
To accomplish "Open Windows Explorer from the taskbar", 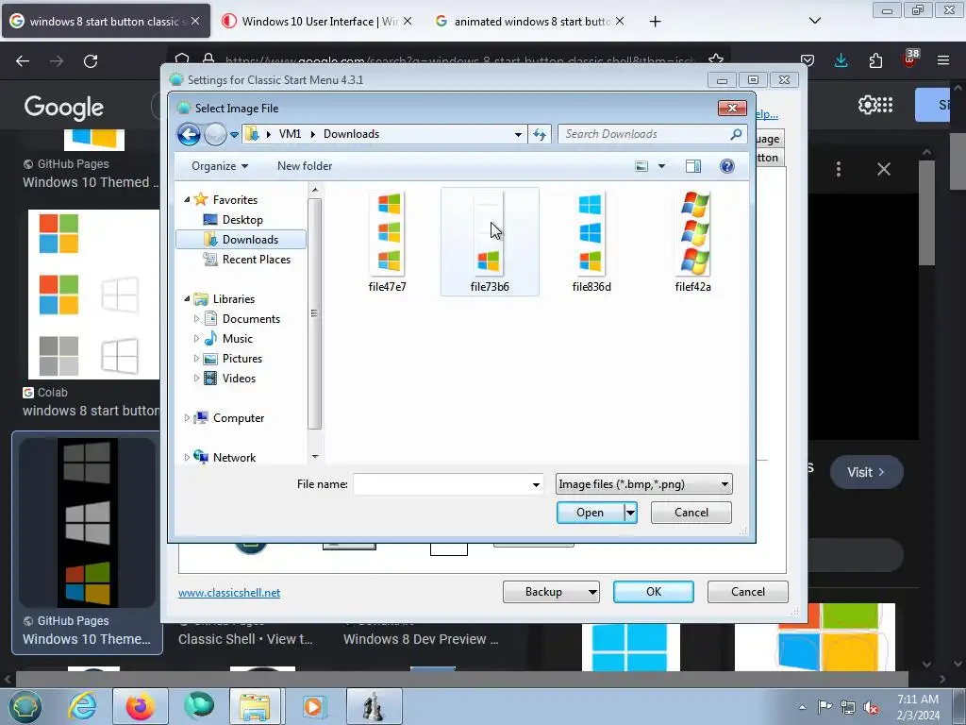I will (x=255, y=706).
